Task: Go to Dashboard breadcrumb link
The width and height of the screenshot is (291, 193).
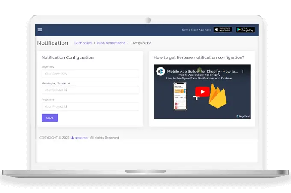Action: (x=83, y=43)
